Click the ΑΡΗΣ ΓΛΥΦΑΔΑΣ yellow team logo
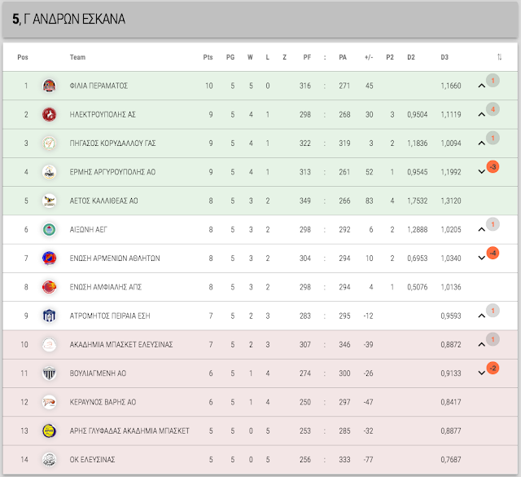Viewport: 521px width, 477px height. pyautogui.click(x=49, y=431)
